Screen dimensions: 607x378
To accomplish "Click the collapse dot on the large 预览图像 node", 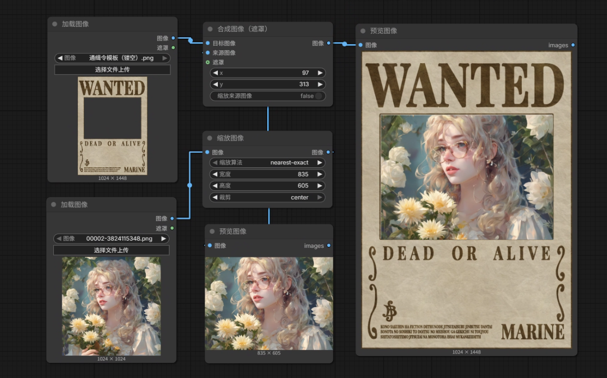I will (363, 31).
